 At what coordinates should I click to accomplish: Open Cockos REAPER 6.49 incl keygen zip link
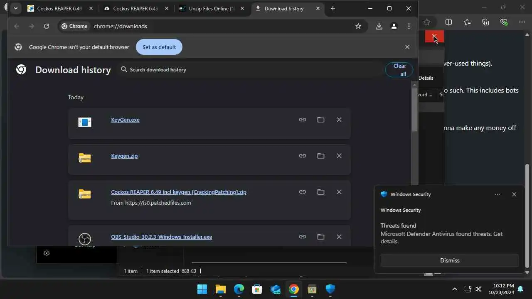[x=179, y=192]
